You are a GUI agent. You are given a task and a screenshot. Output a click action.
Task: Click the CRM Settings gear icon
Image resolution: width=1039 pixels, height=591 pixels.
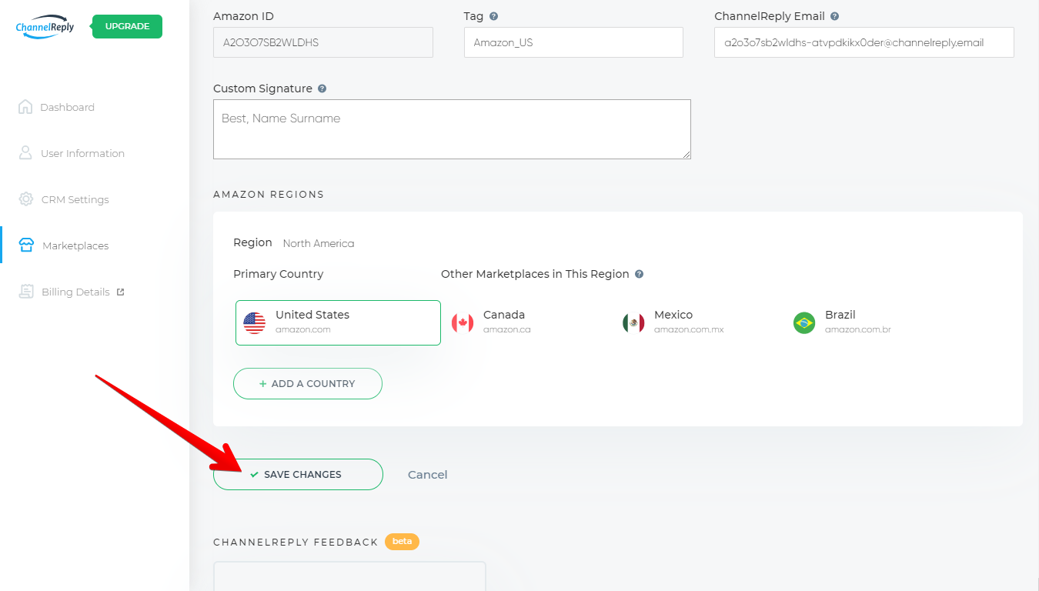(25, 199)
